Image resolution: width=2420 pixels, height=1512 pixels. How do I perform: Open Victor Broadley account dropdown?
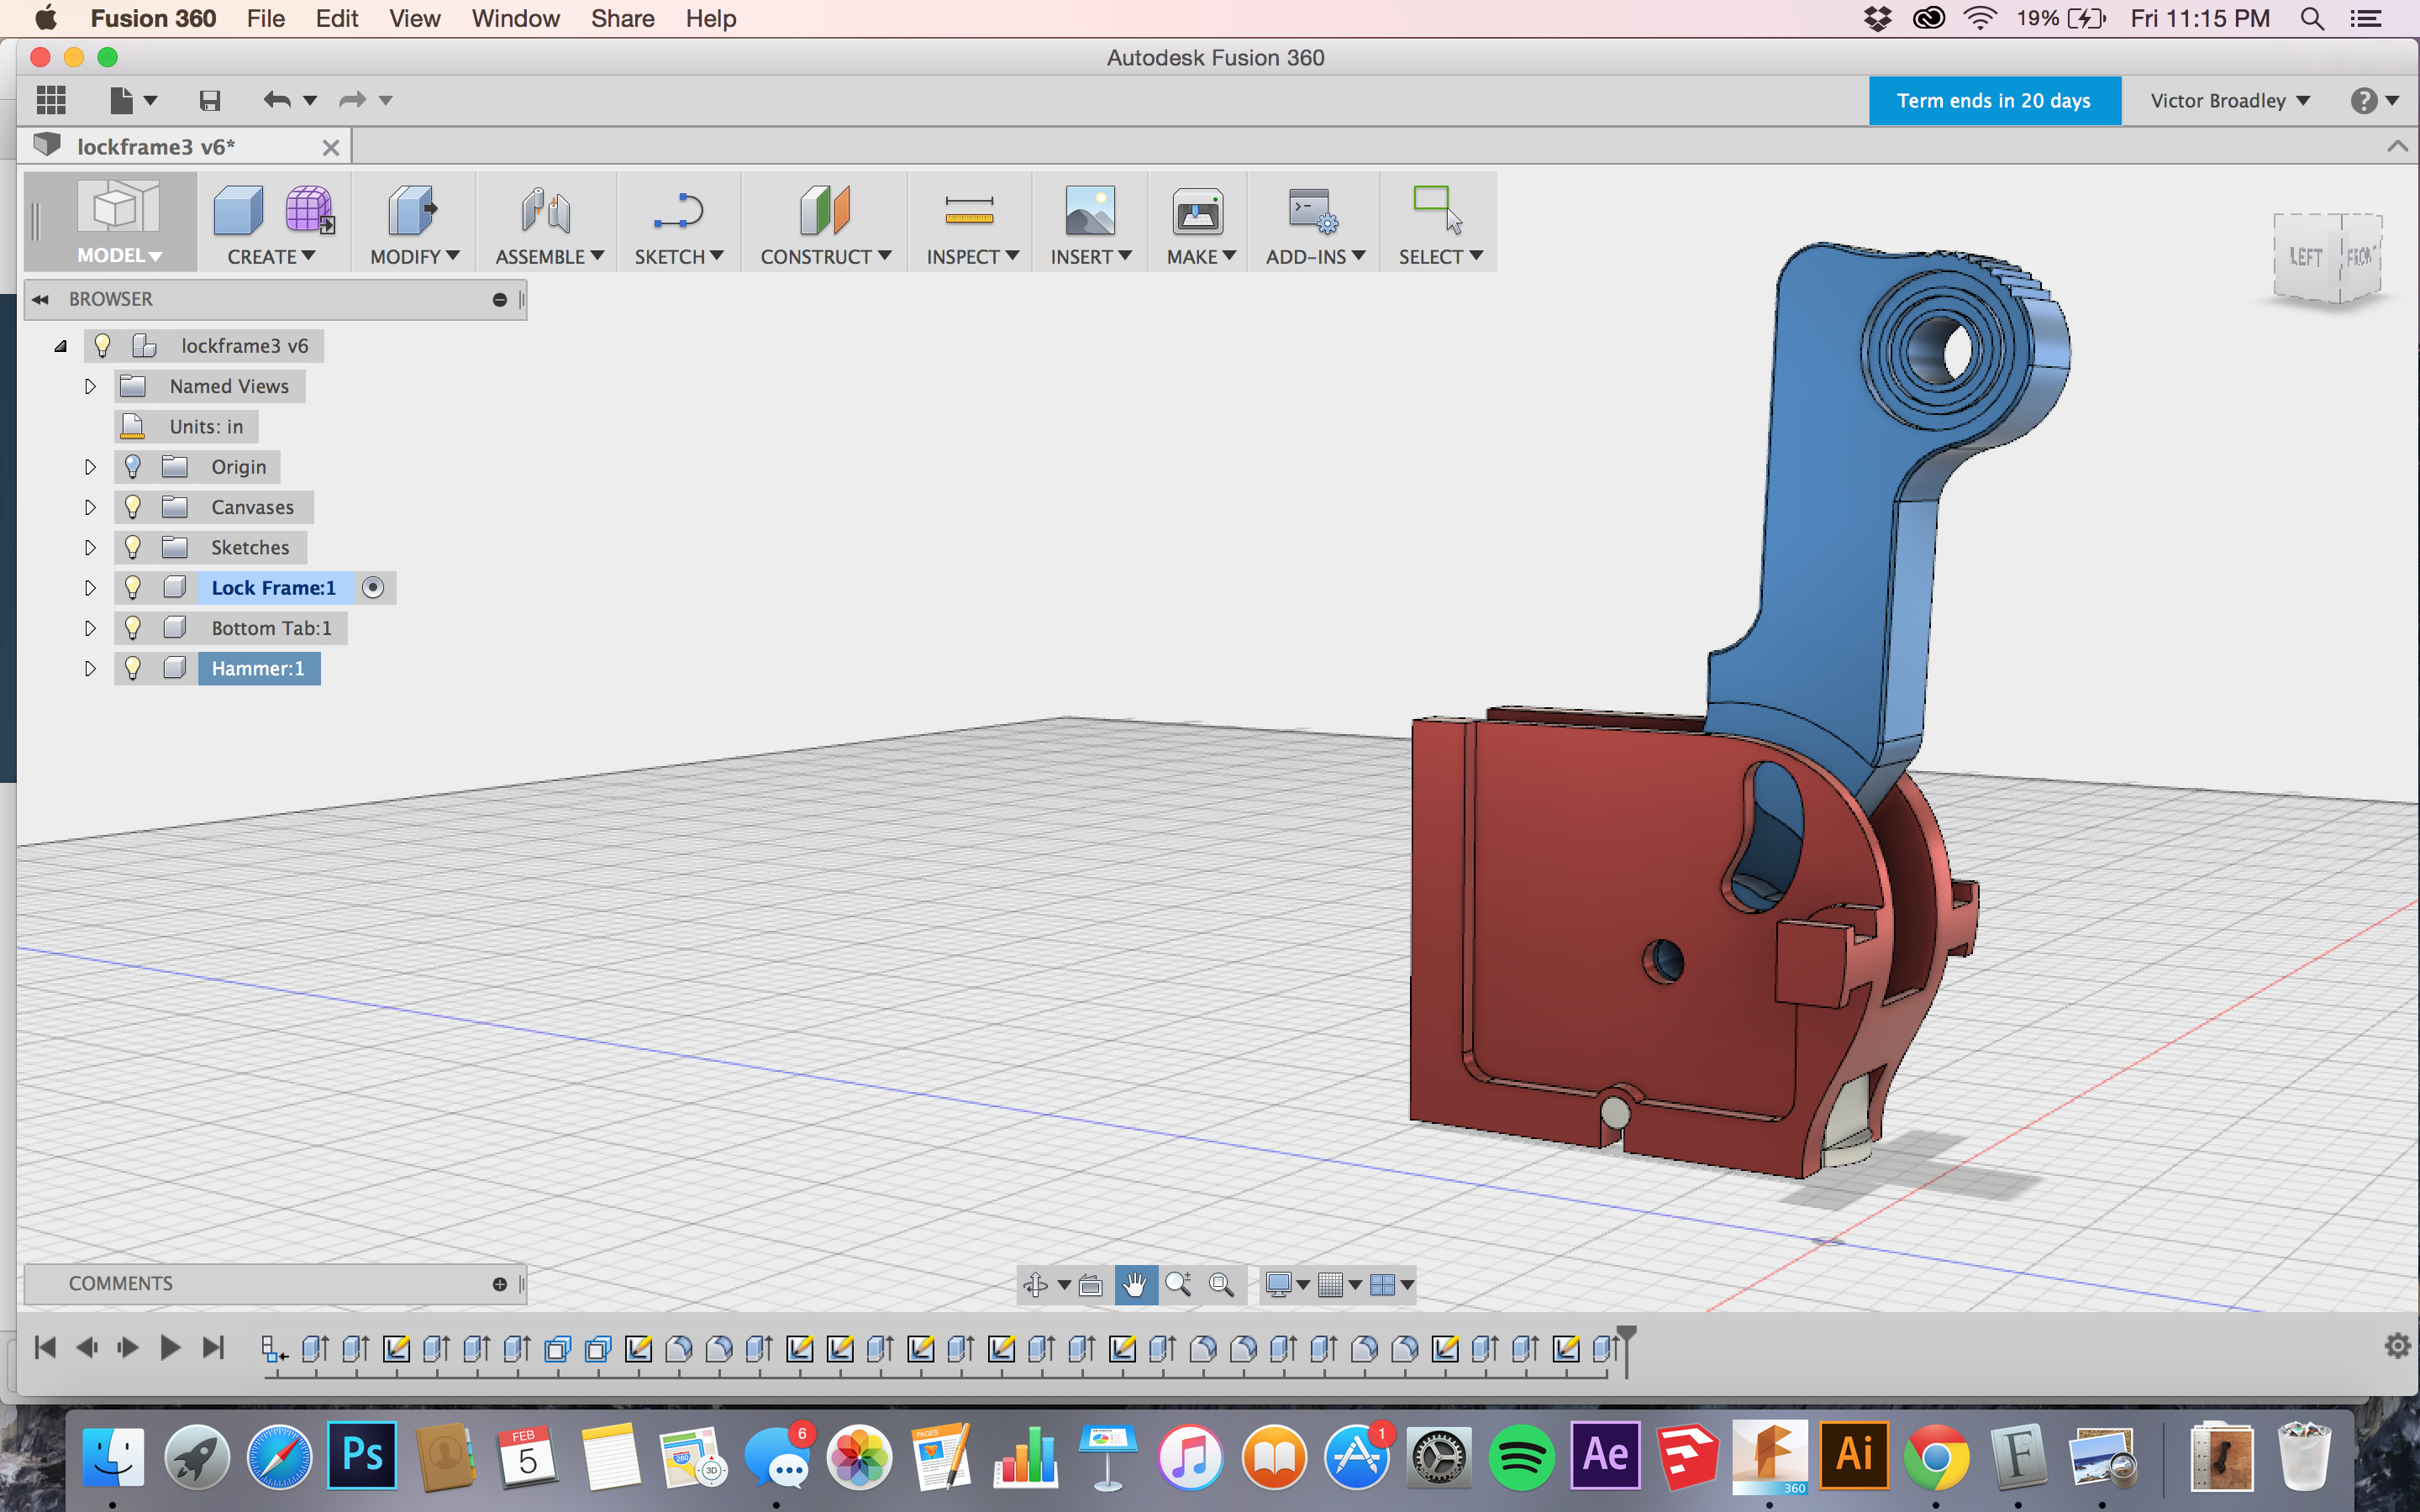pyautogui.click(x=2230, y=101)
